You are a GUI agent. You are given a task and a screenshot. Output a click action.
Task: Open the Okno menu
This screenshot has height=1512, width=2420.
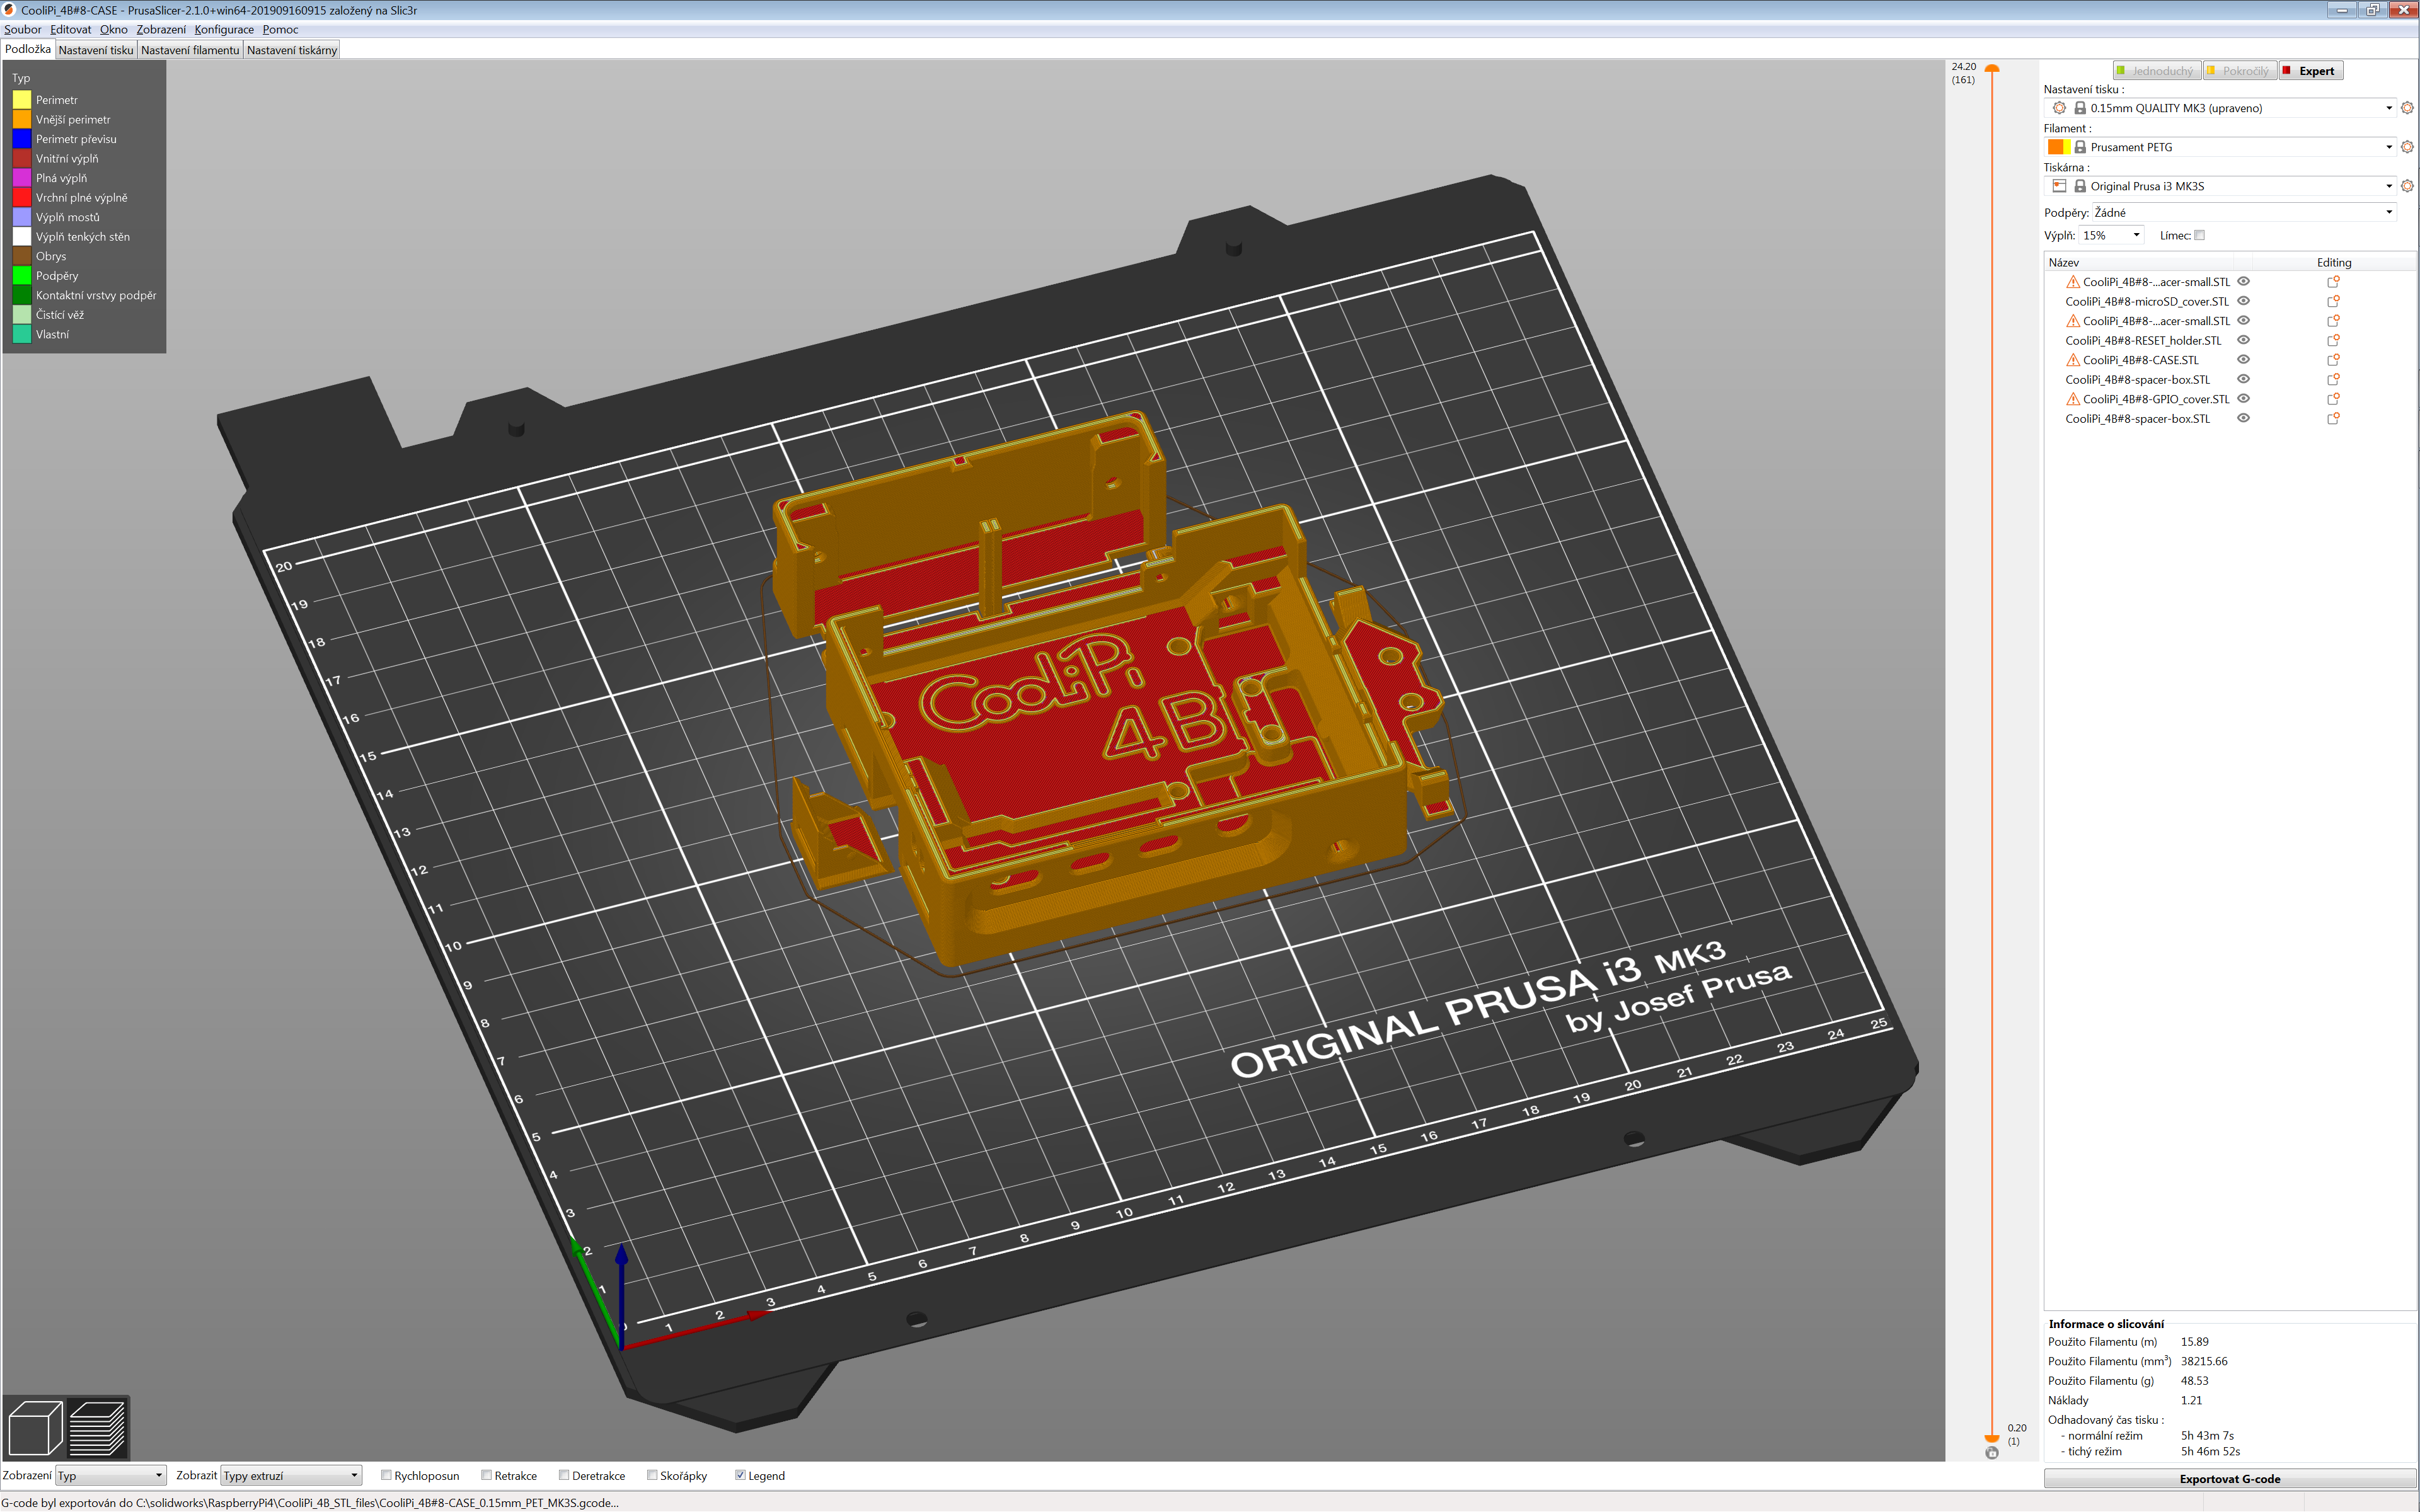pos(114,29)
